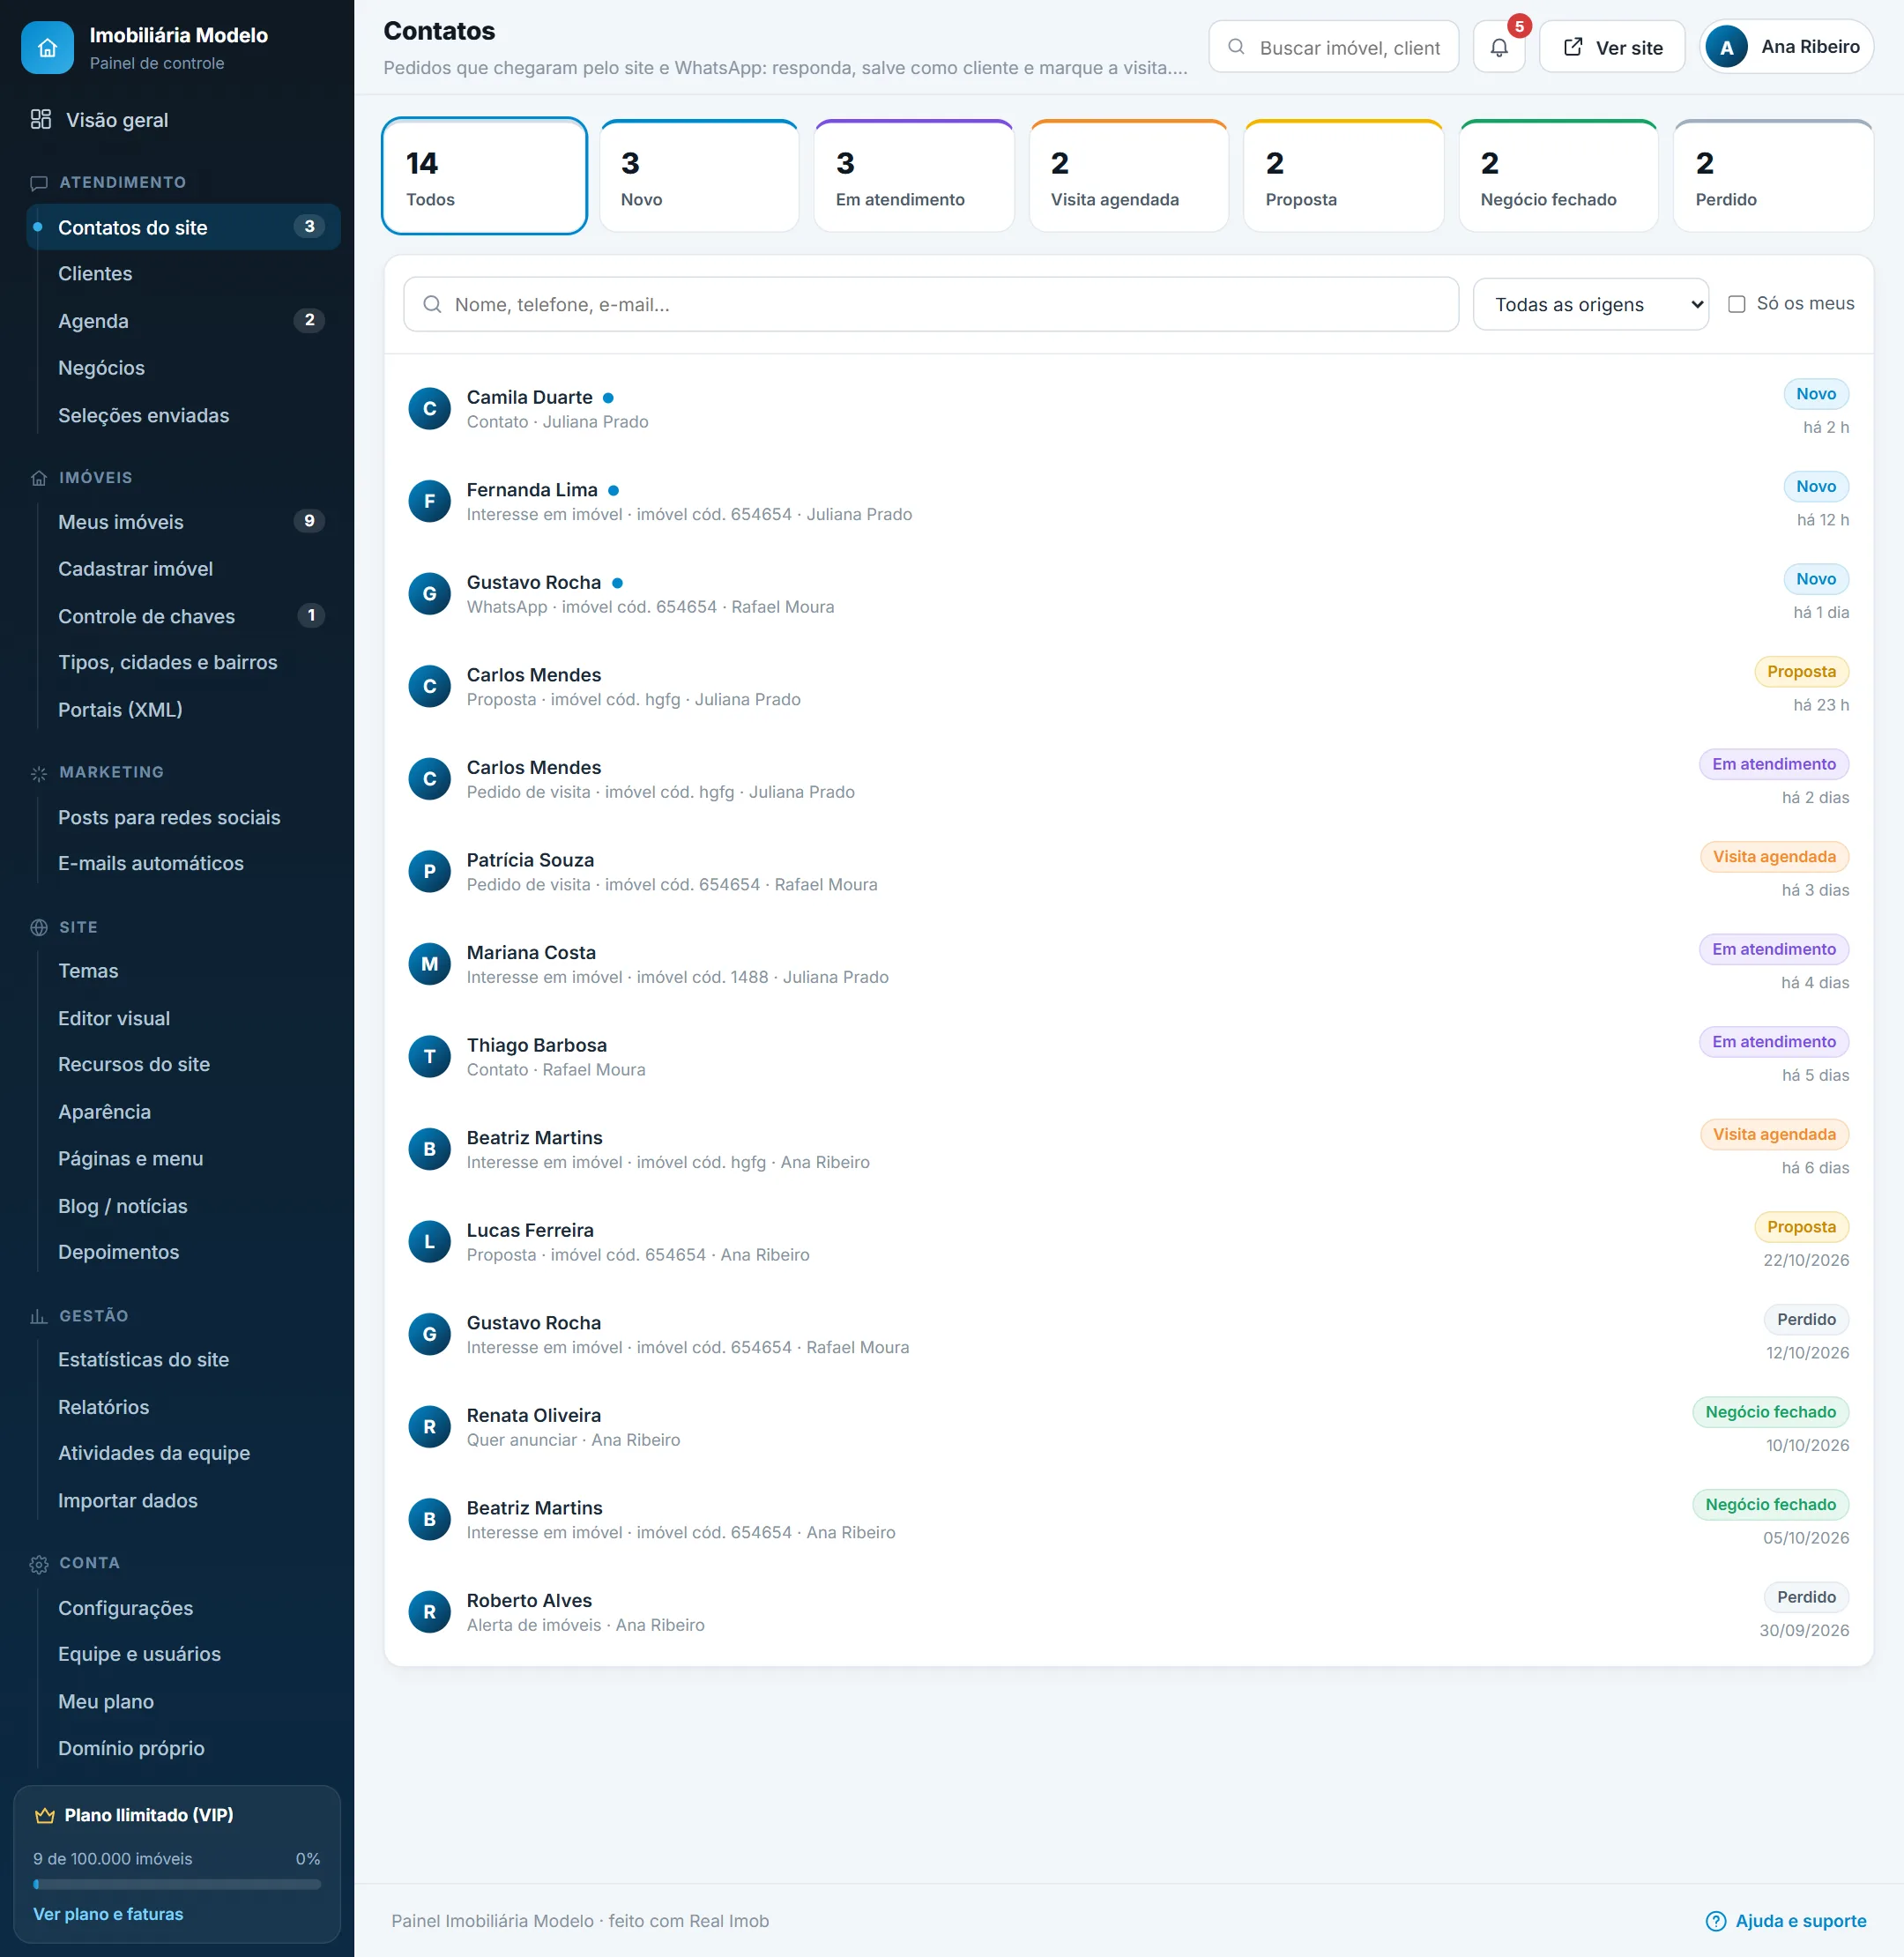Select the Perdido filter tab
This screenshot has width=1904, height=1957.
coord(1774,177)
